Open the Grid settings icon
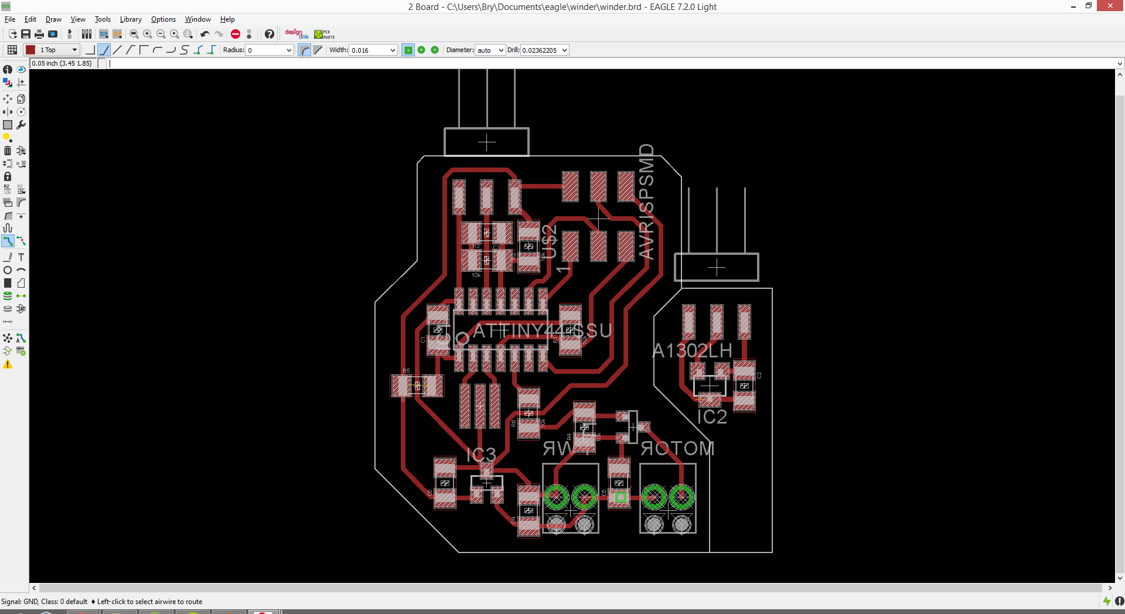Image resolution: width=1125 pixels, height=614 pixels. coord(12,50)
